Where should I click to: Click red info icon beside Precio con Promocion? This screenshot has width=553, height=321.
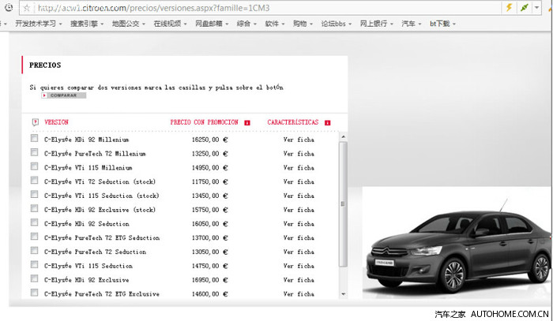[x=247, y=123]
